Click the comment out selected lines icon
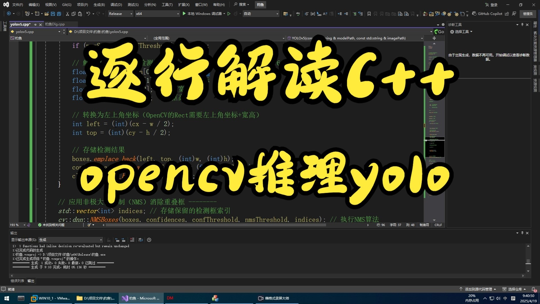 tap(354, 14)
